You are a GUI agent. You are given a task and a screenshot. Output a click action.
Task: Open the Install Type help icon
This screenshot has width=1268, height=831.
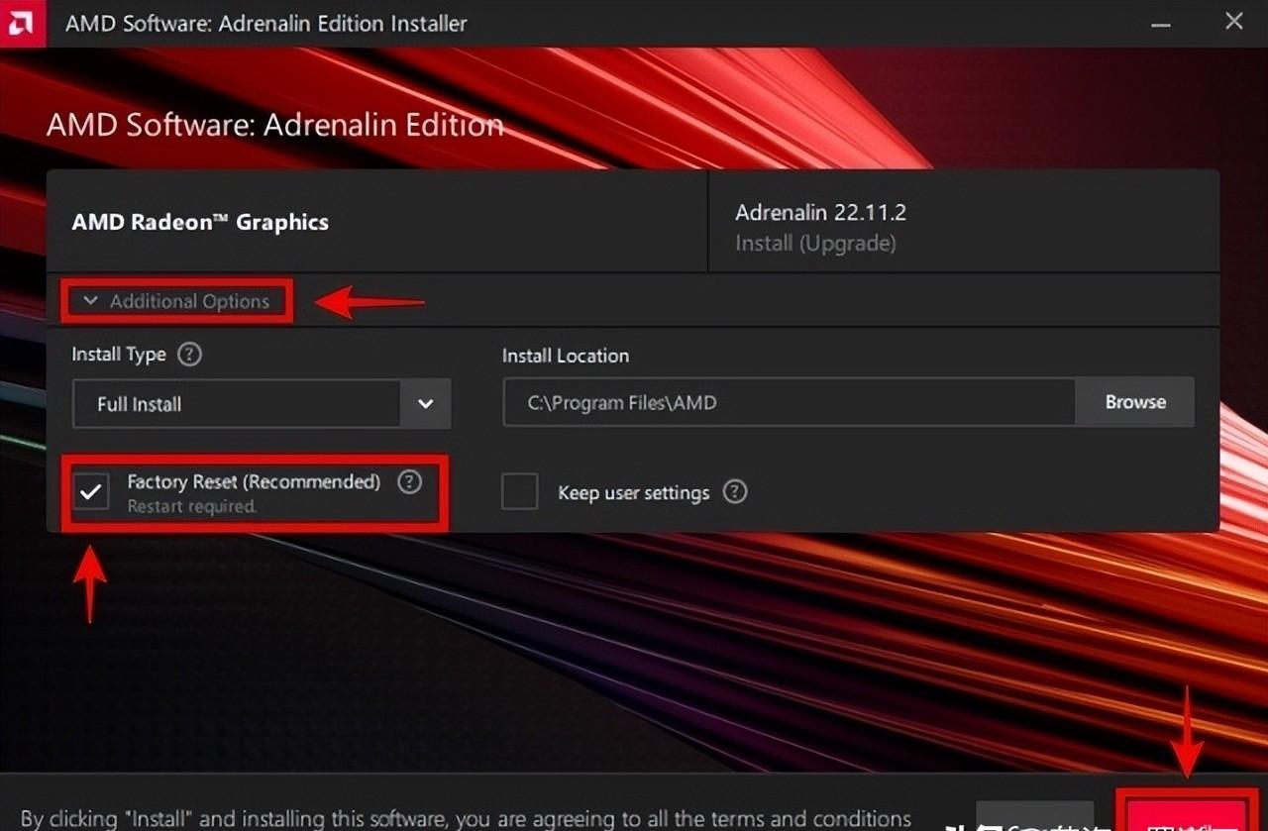pos(189,355)
